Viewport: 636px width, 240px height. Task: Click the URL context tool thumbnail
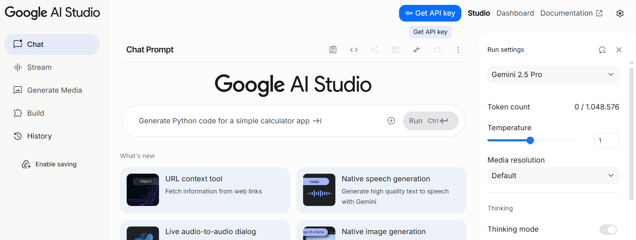[x=143, y=190]
